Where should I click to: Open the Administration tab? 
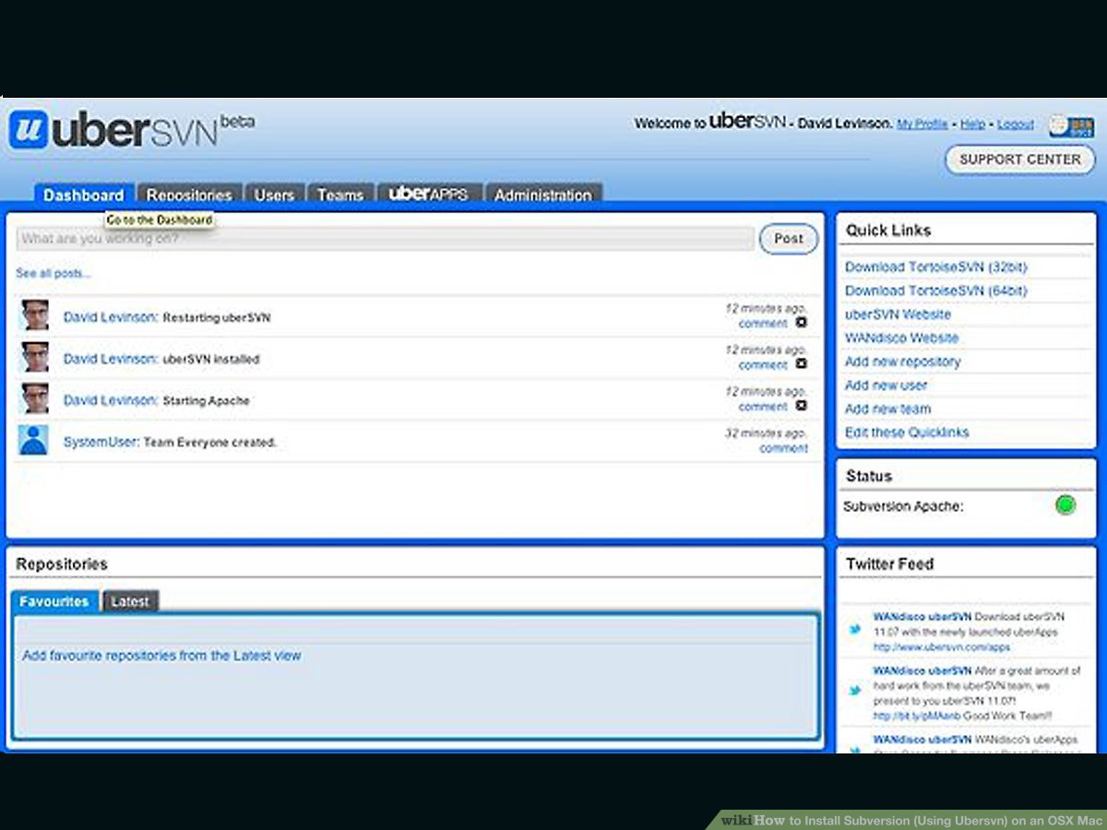543,195
